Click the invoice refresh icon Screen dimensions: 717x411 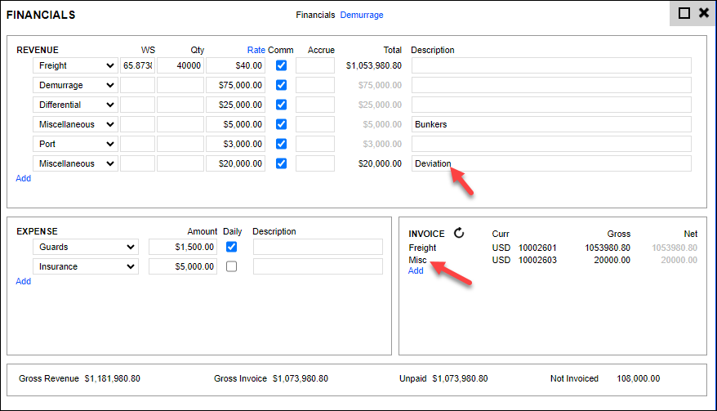[459, 234]
